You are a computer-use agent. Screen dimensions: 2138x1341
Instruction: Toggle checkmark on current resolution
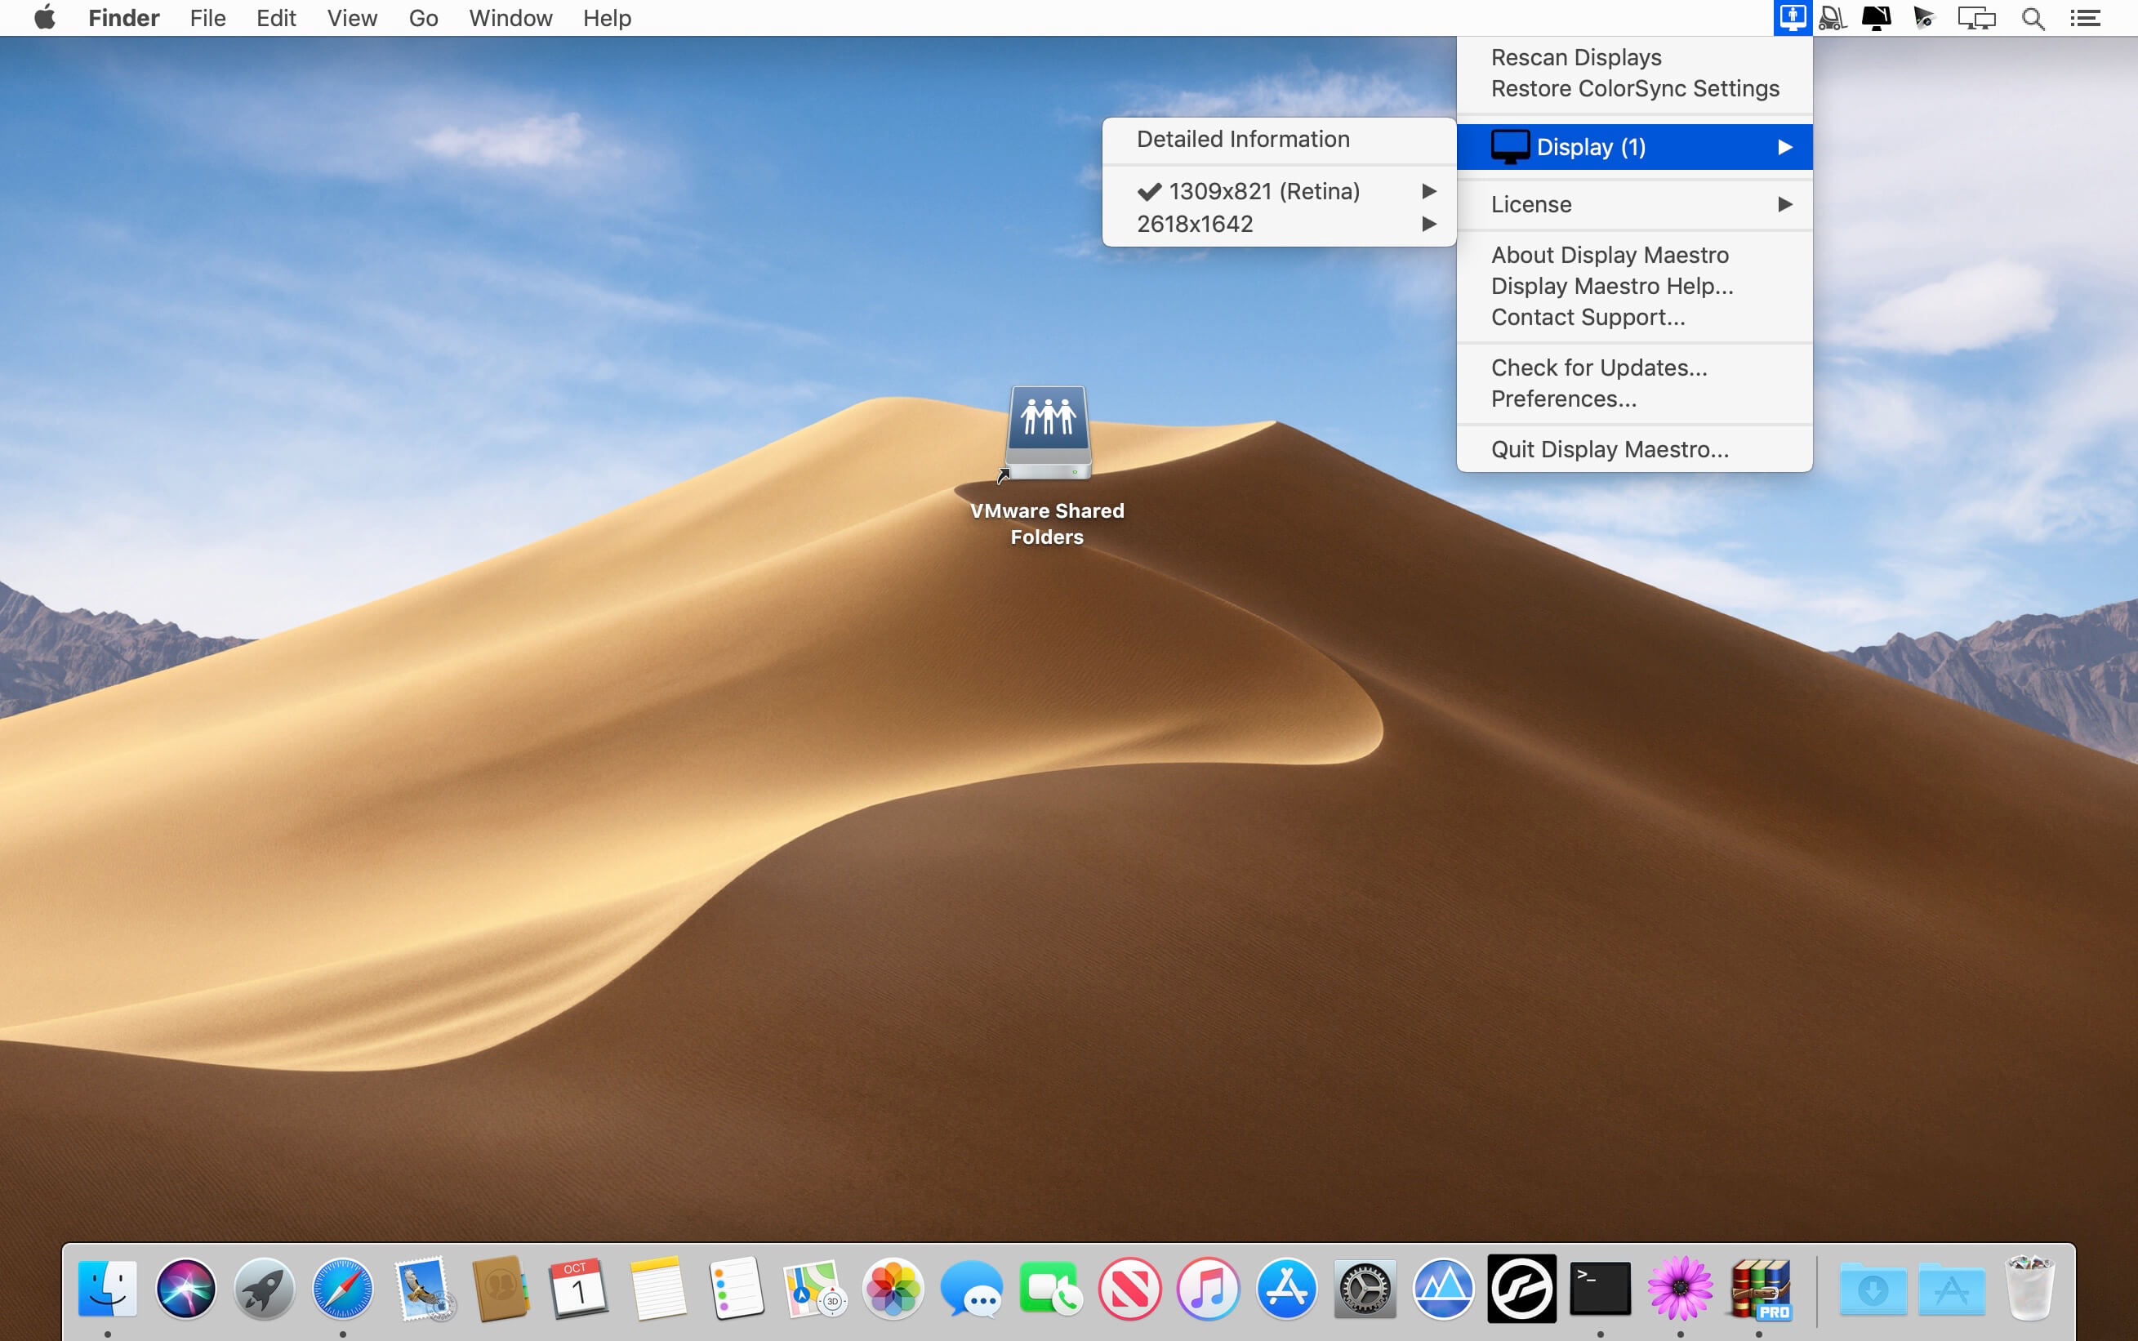1263,190
